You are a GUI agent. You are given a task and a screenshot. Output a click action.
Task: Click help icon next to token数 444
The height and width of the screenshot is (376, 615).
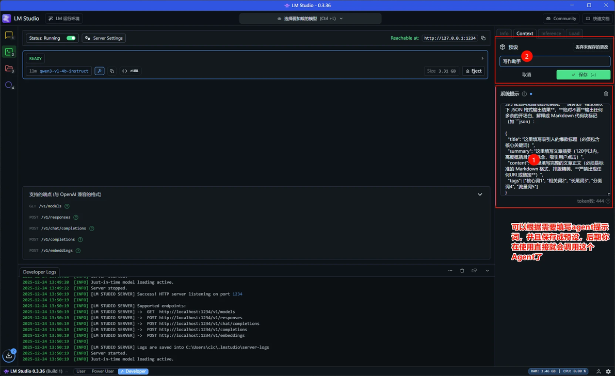click(608, 201)
